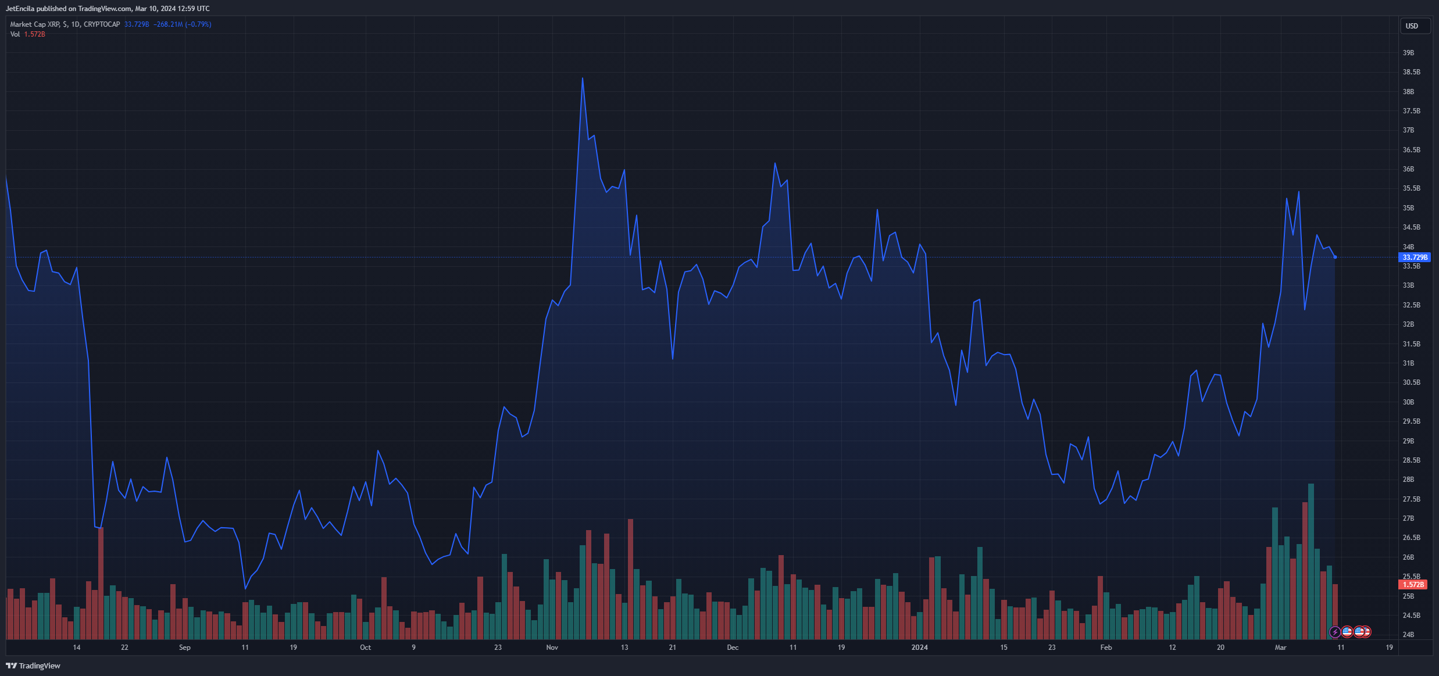Click the 35B price axis label
Viewport: 1439px width, 676px height.
[1408, 208]
